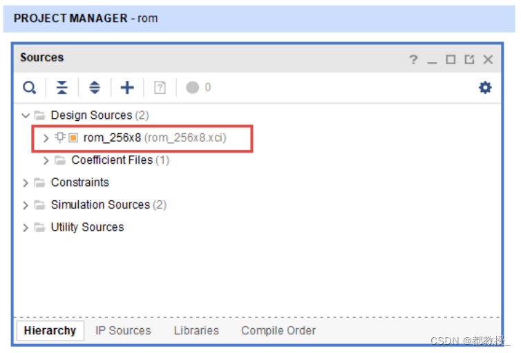
Task: Expand the Constraints folder
Action: (26, 183)
